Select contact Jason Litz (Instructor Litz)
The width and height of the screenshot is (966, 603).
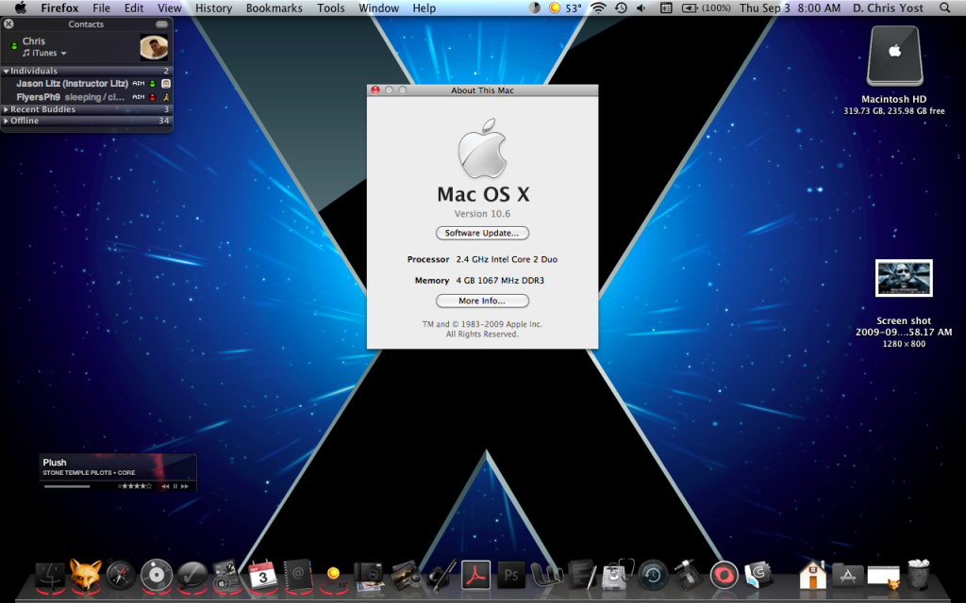86,84
